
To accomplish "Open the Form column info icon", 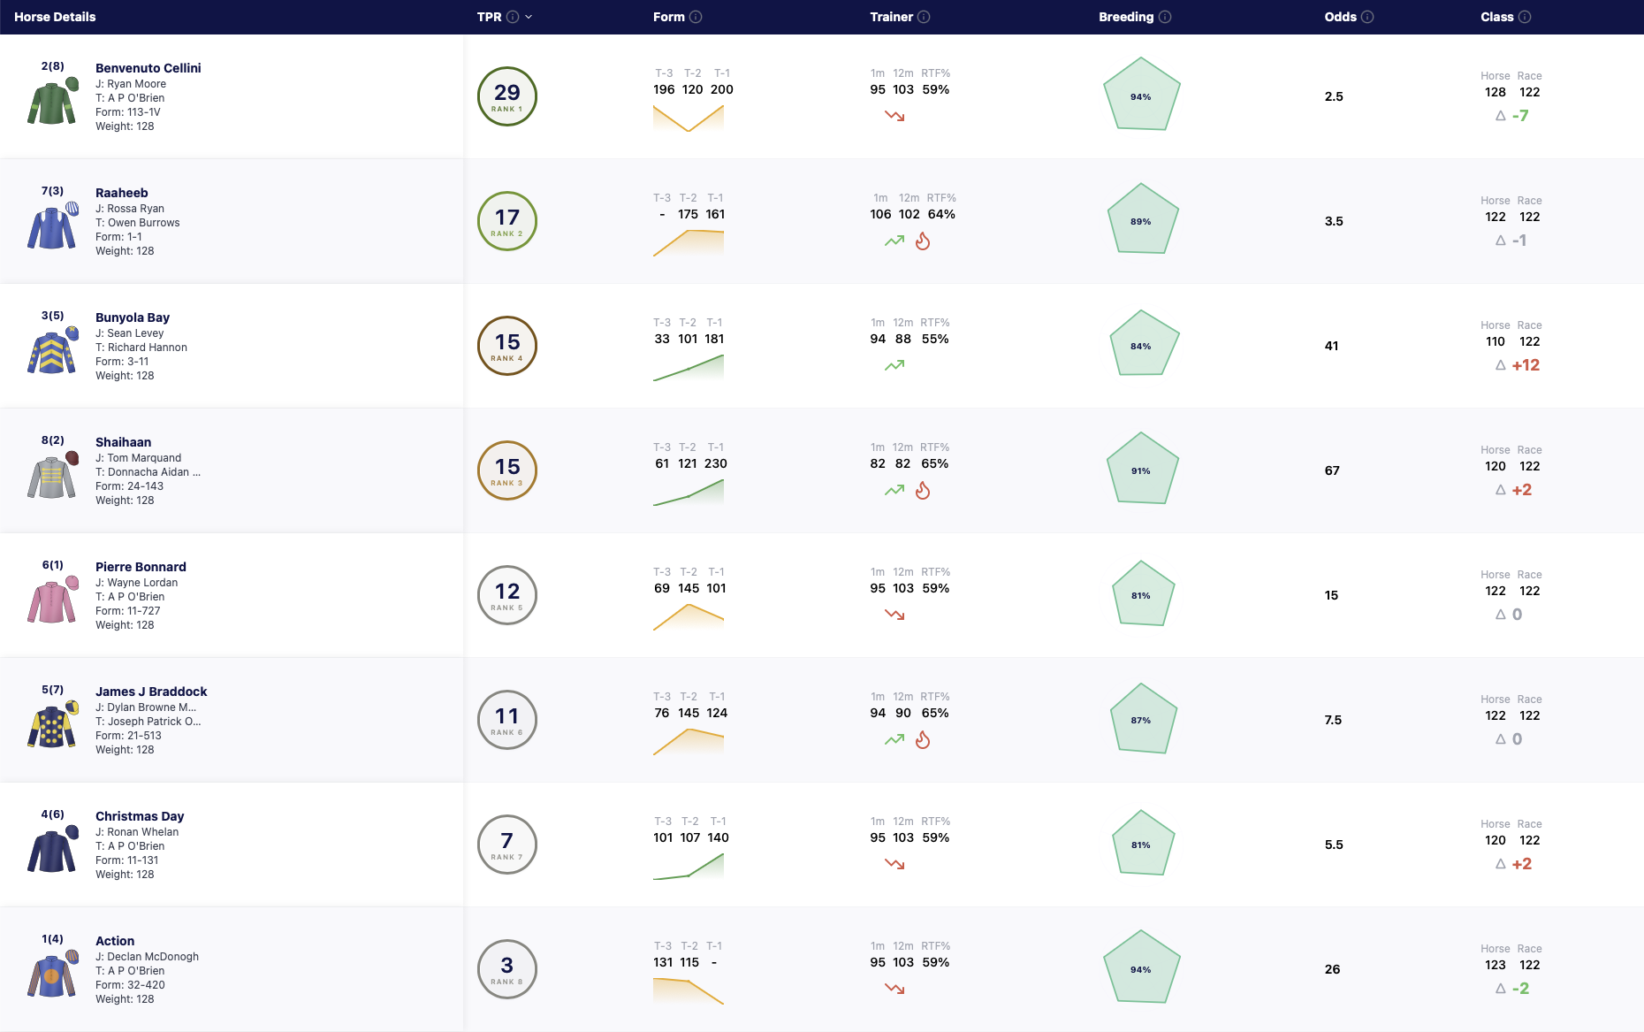I will [696, 17].
